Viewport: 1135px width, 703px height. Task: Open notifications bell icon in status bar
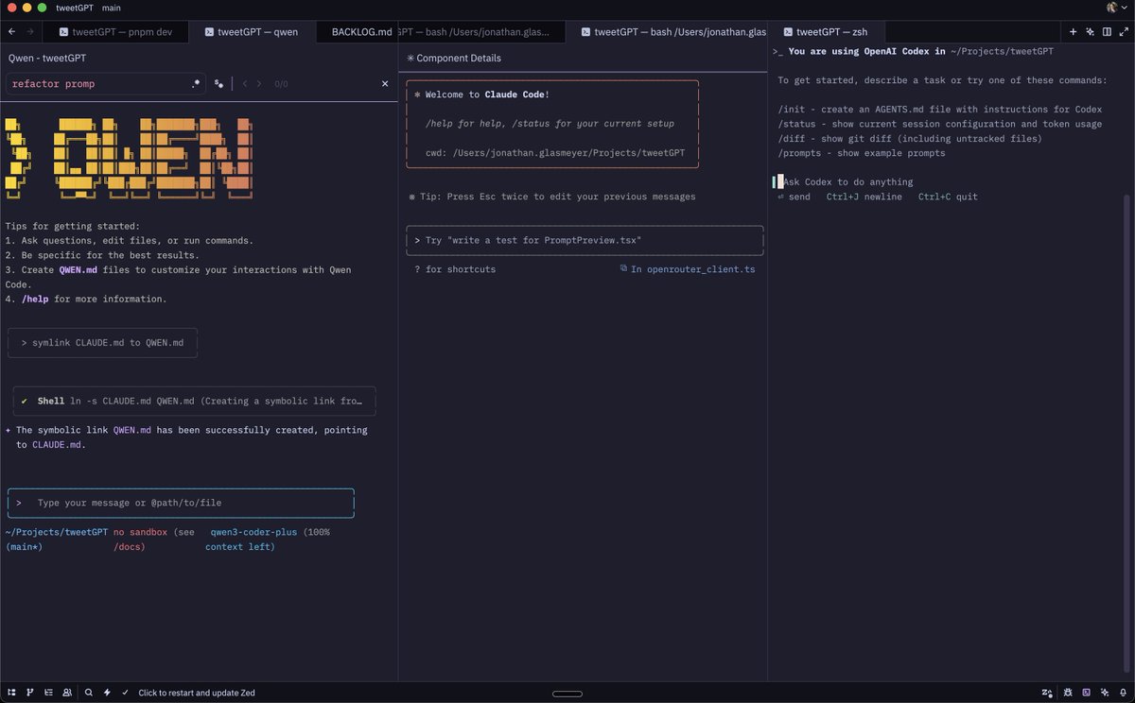[1123, 693]
